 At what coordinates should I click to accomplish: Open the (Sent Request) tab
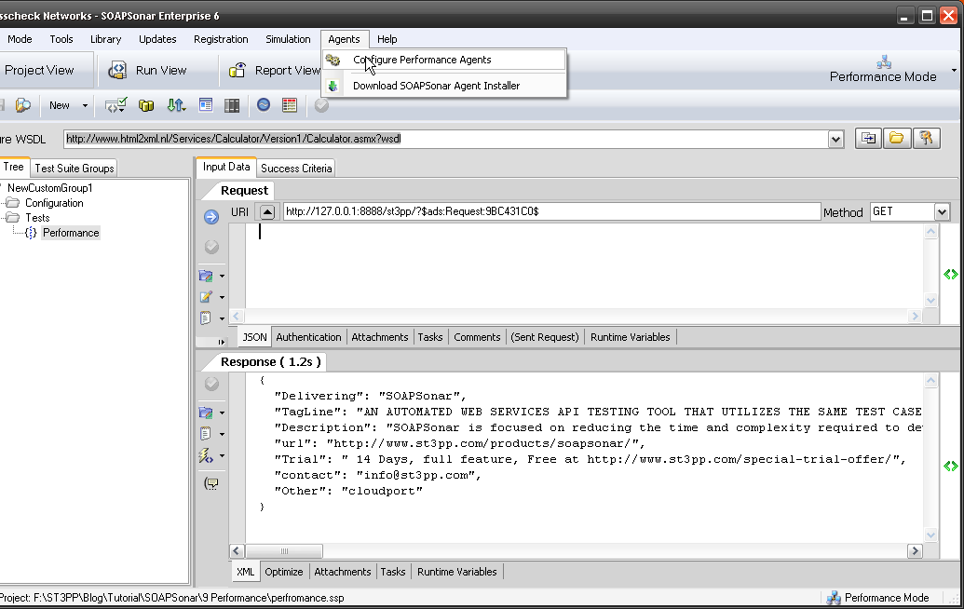pos(545,337)
